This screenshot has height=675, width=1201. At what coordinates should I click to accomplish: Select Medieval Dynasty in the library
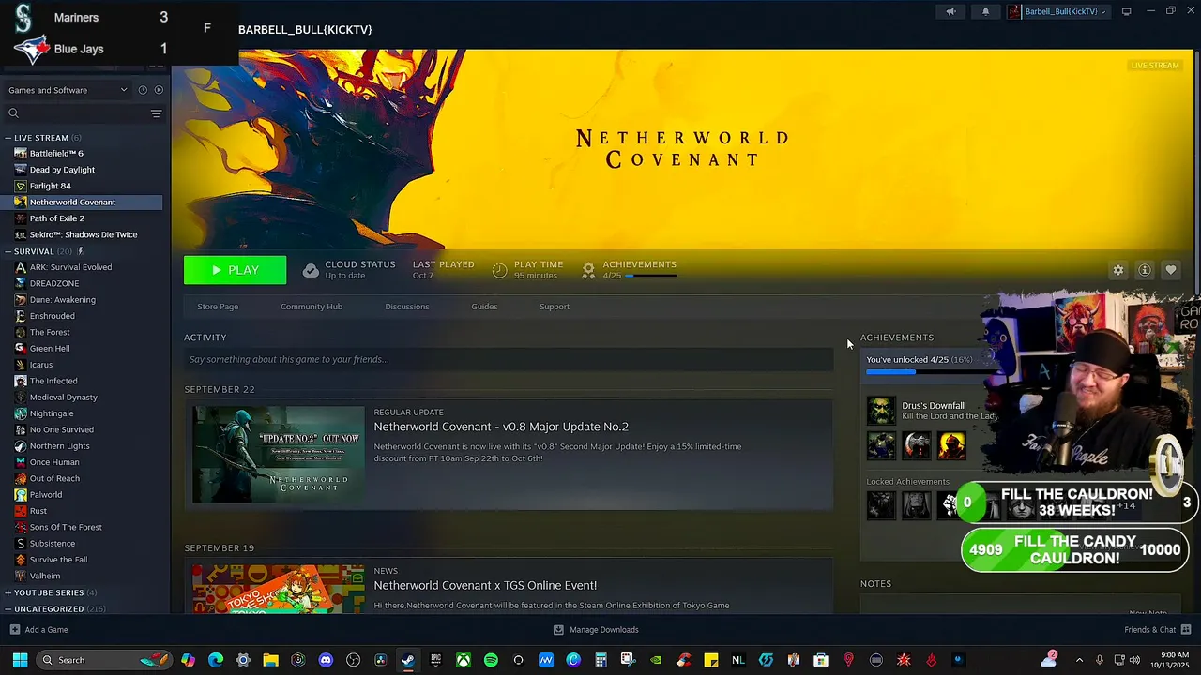(x=64, y=397)
